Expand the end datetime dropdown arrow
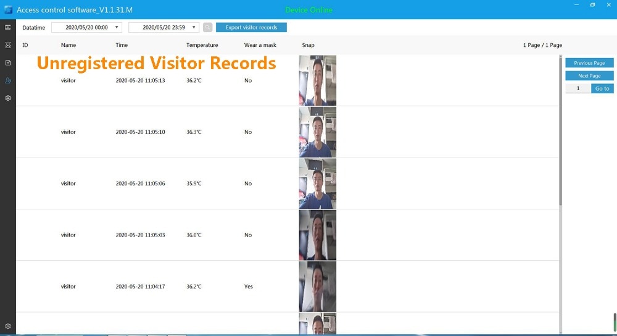This screenshot has width=617, height=336. click(x=194, y=27)
